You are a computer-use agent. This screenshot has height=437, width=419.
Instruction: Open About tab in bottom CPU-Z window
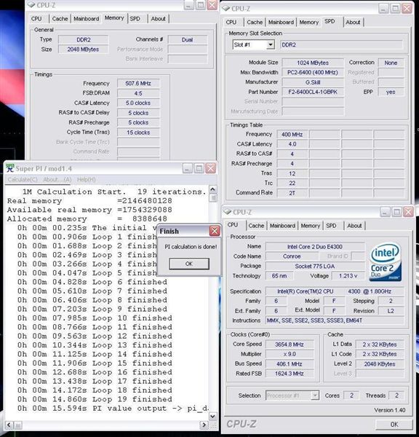(x=354, y=226)
